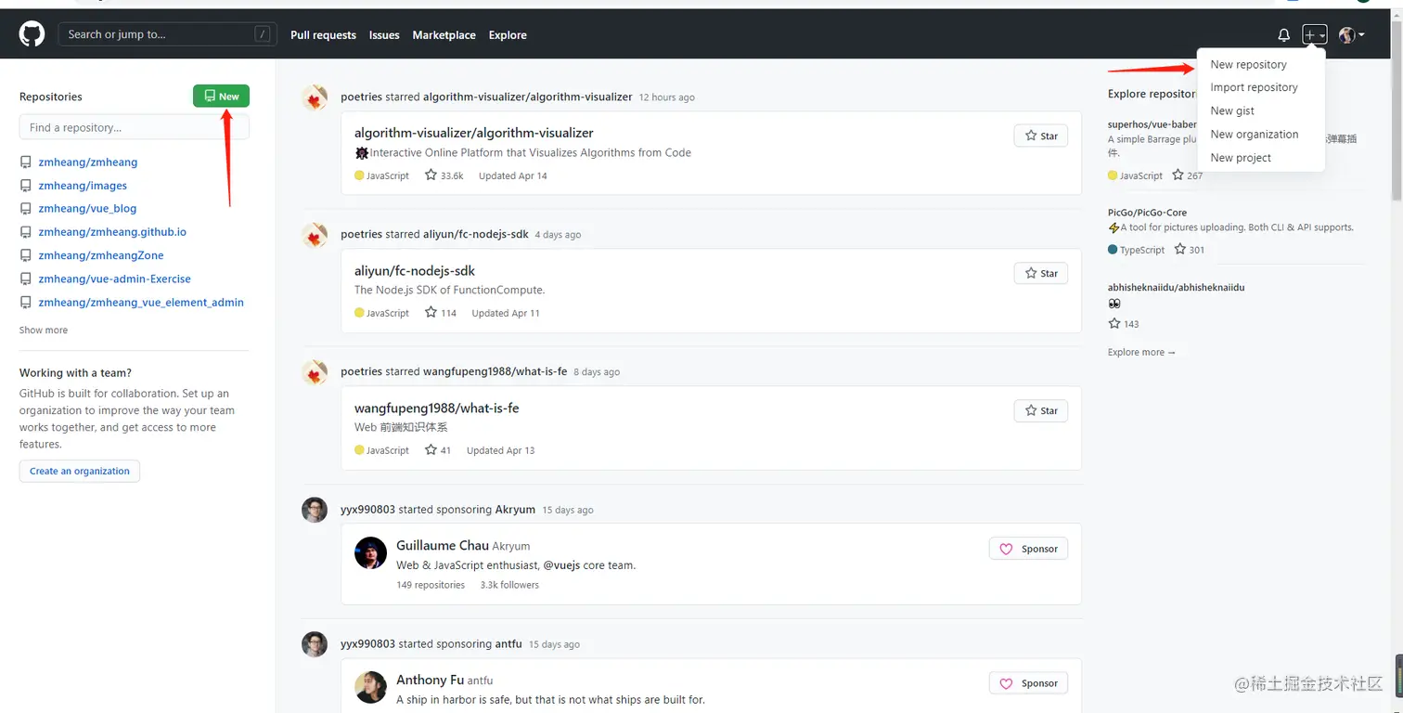
Task: Click the star icon showing 33.6k count
Action: (x=430, y=175)
